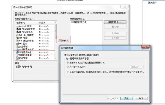This screenshot has height=105, width=165.
Task: Click 更多操作 in the actions pane
Action: (152, 2)
